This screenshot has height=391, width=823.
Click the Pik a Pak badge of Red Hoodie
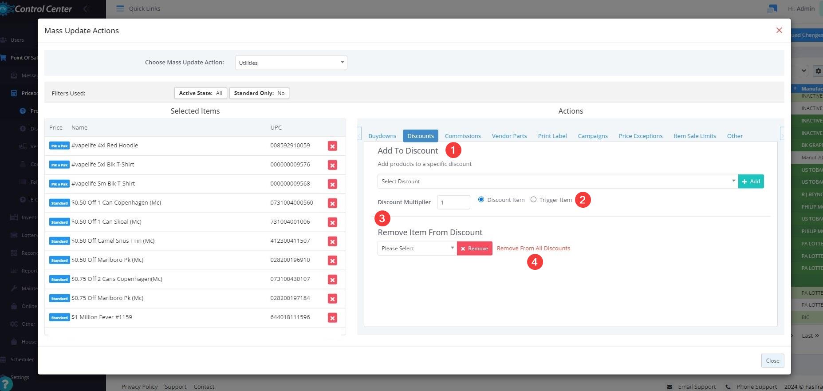coord(59,146)
